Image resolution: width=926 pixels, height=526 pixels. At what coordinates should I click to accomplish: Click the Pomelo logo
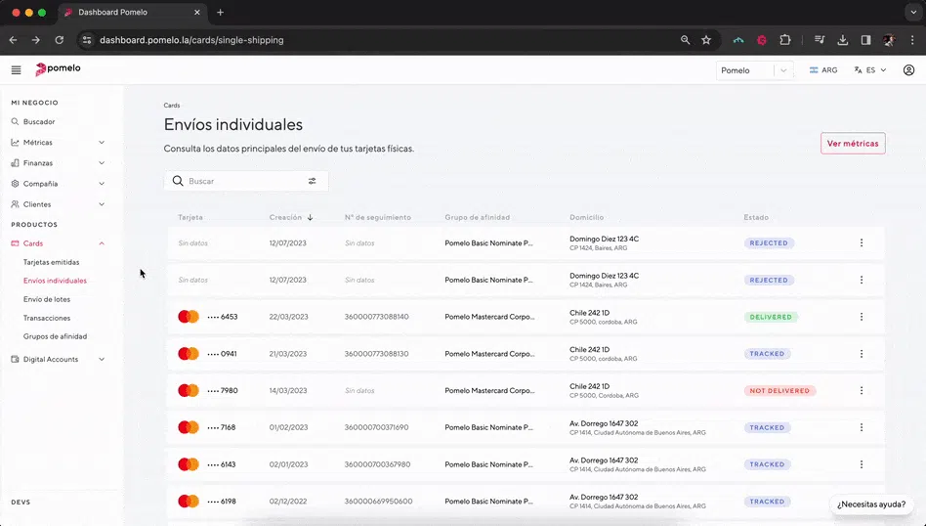[x=58, y=69]
